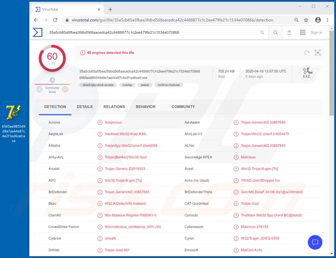Click the direct-cpu-clock-access tag

click(x=98, y=85)
